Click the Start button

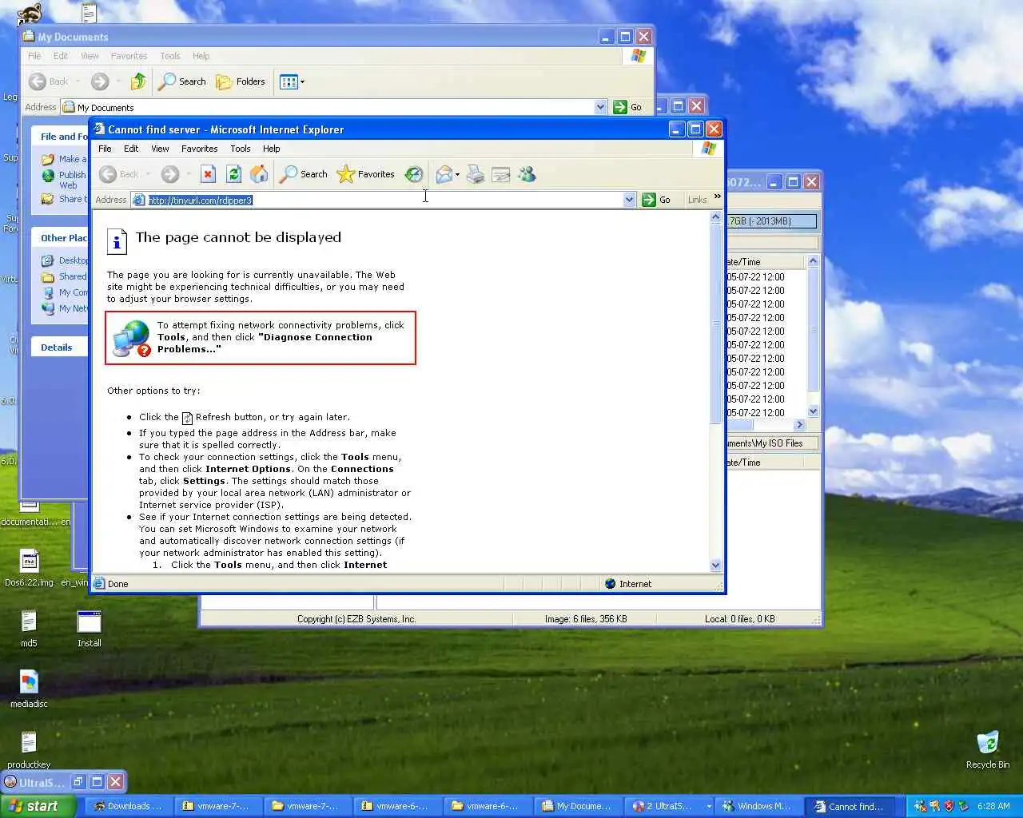point(38,806)
